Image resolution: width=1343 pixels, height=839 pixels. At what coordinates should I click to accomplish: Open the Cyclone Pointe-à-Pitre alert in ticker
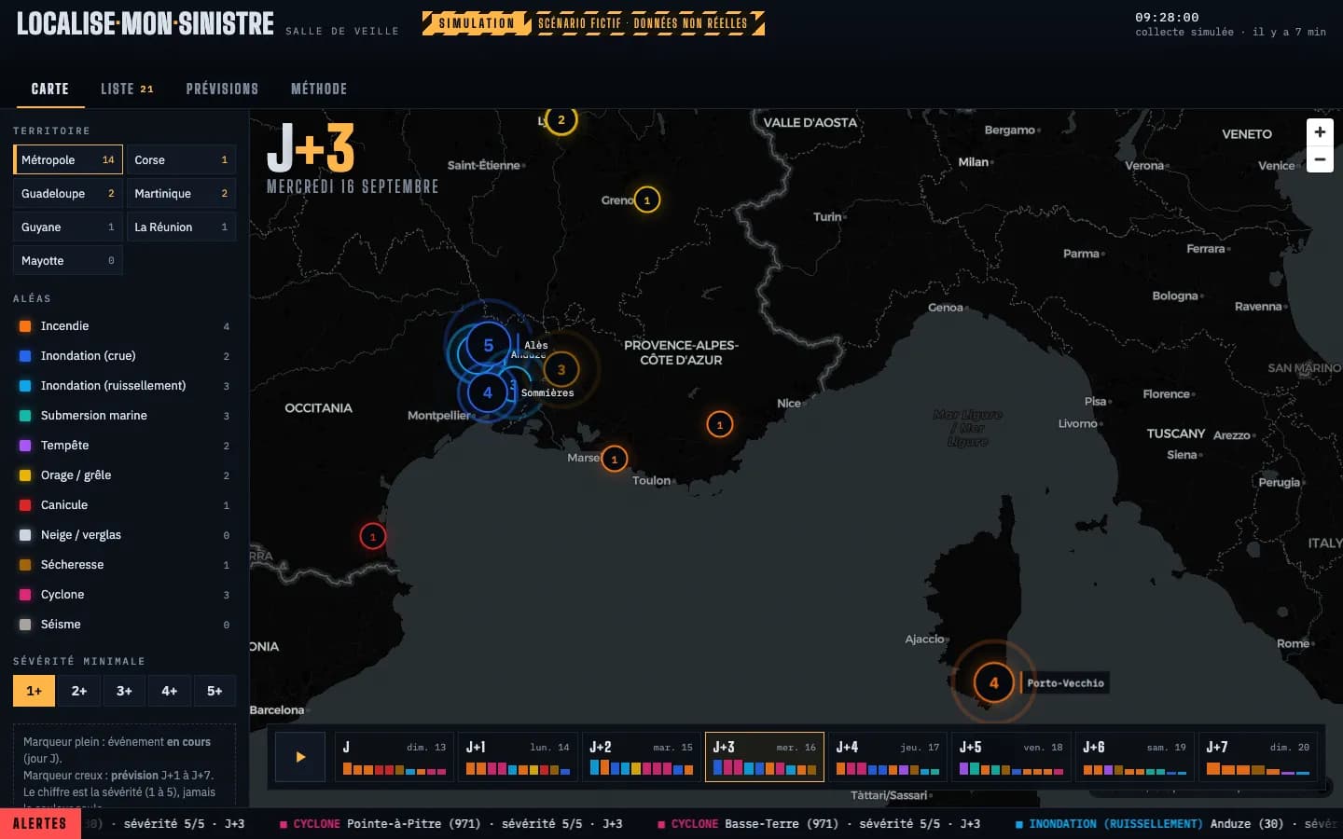450,824
